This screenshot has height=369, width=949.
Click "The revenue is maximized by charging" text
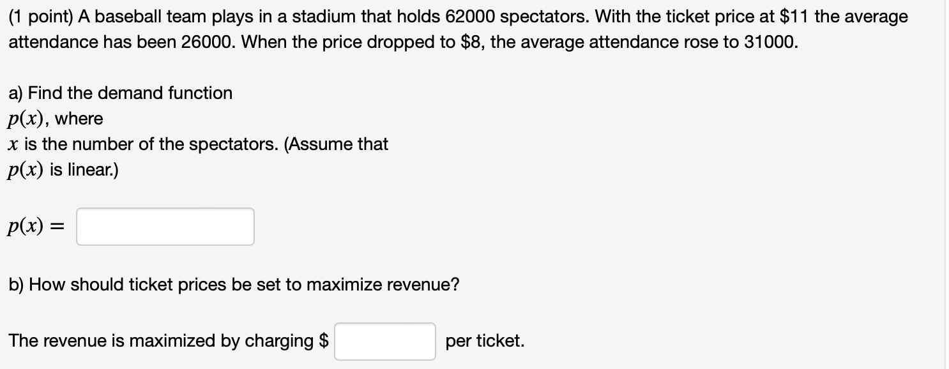click(161, 341)
